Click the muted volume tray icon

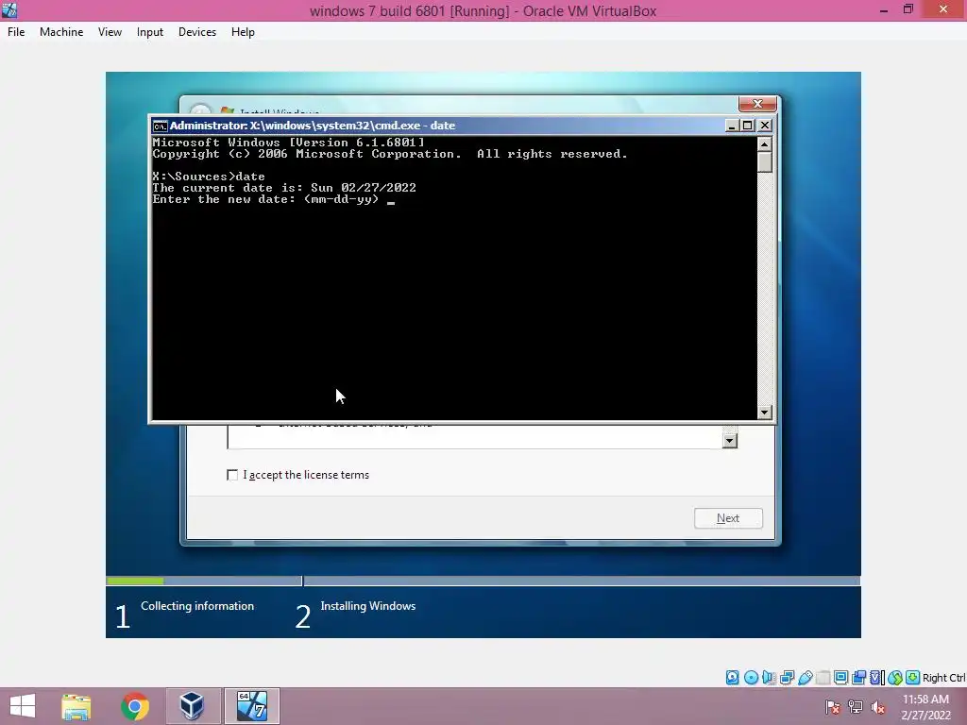coord(878,707)
